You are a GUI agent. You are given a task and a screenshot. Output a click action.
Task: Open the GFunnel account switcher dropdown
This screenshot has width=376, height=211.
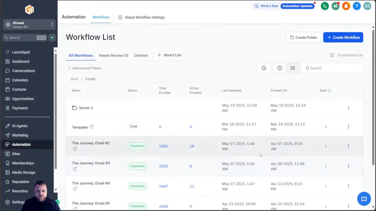29,25
